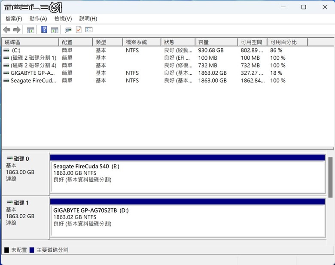The height and width of the screenshot is (265, 335).
Task: Sort by the 可用百分比 column header
Action: click(288, 42)
